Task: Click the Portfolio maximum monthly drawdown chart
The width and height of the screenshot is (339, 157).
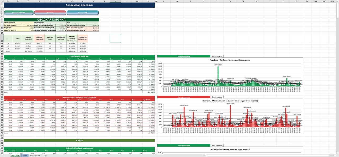Action: click(x=230, y=116)
